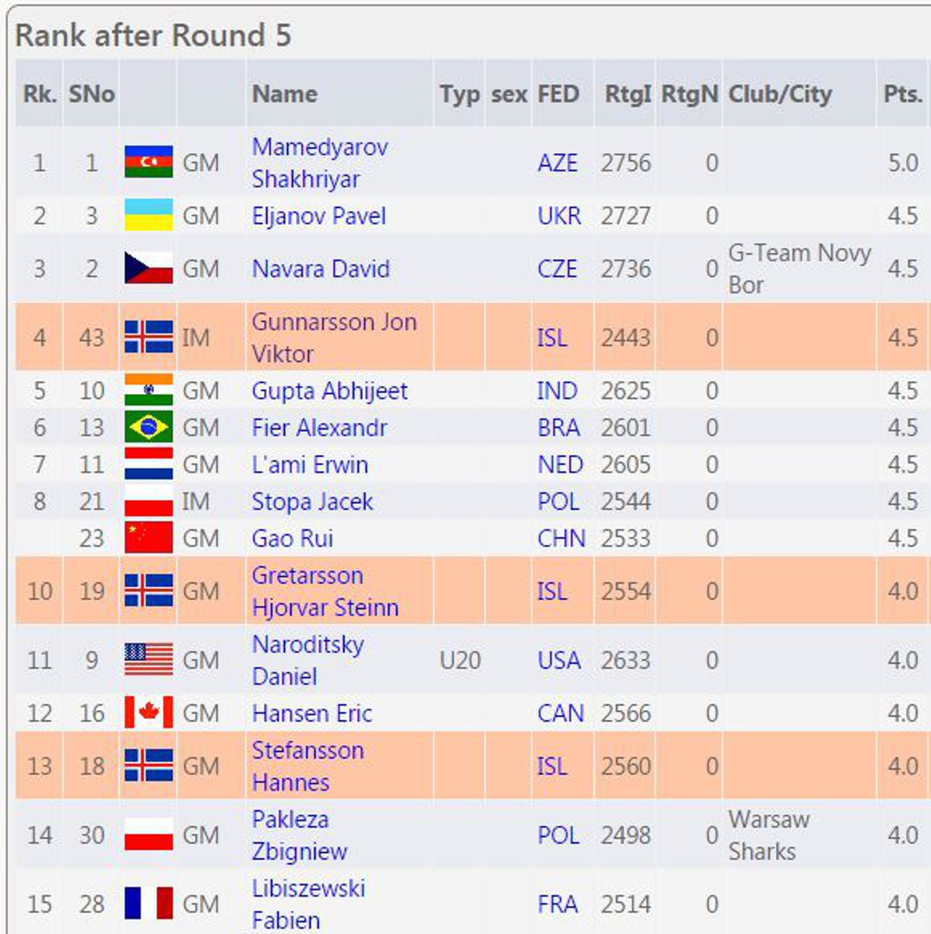Screen dimensions: 931x934
Task: Click the NED federation link
Action: 560,465
